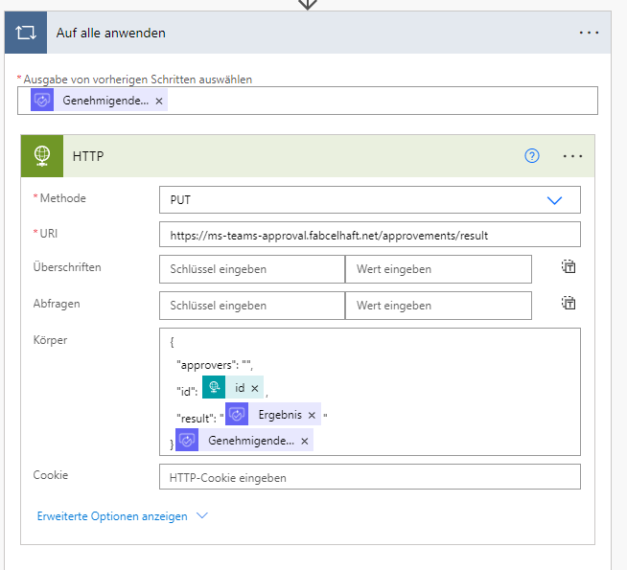Open the HTTP action ellipsis menu
The image size is (627, 570).
[x=573, y=156]
